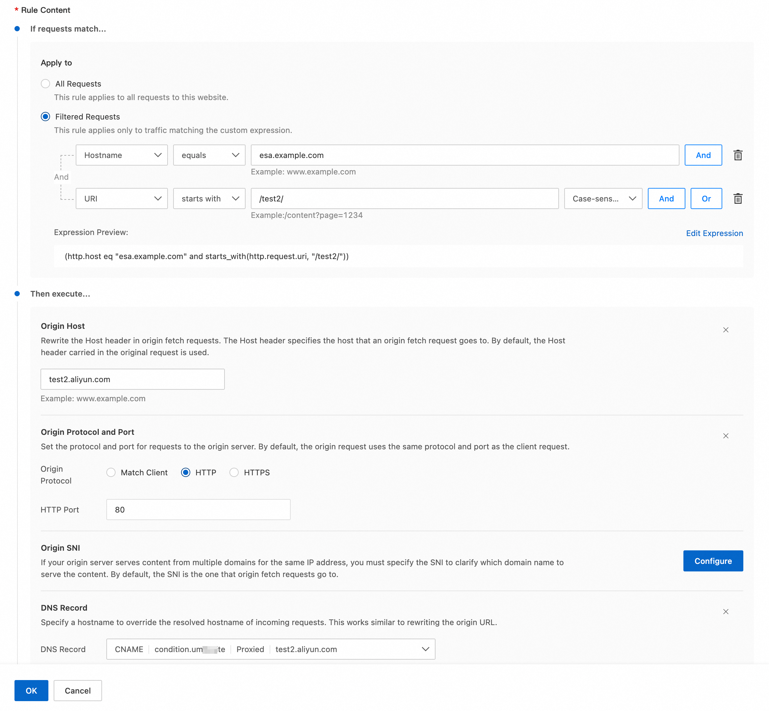Click the Or button on the URI row
The height and width of the screenshot is (711, 769).
(706, 198)
